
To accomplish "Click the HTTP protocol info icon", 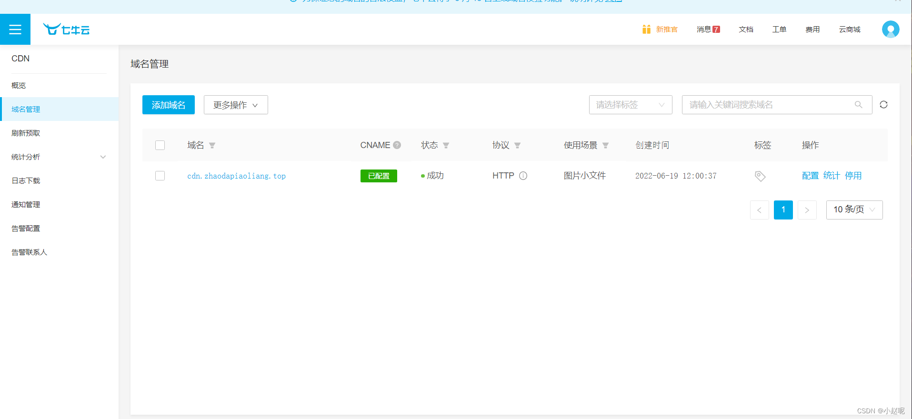I will [x=523, y=176].
